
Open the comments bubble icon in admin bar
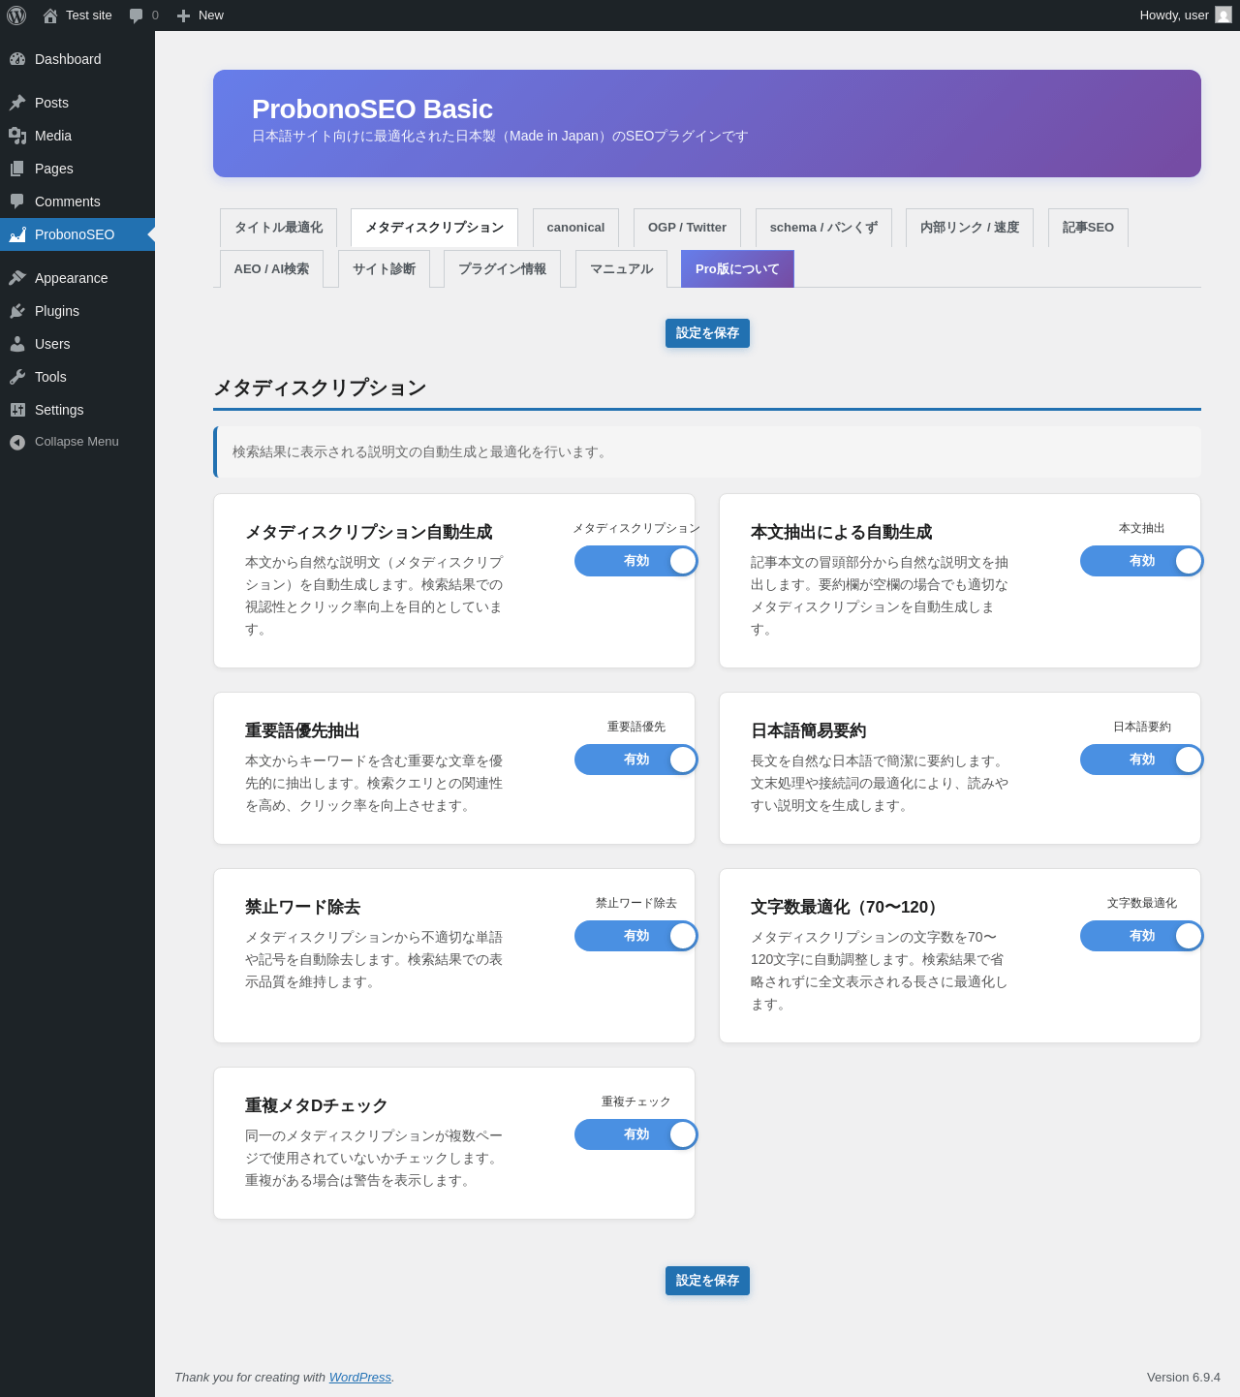click(136, 16)
